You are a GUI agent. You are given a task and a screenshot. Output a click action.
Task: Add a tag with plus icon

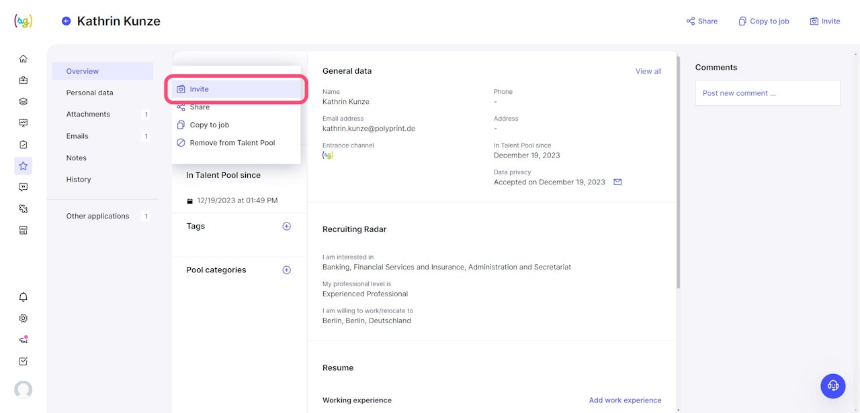[x=286, y=227]
